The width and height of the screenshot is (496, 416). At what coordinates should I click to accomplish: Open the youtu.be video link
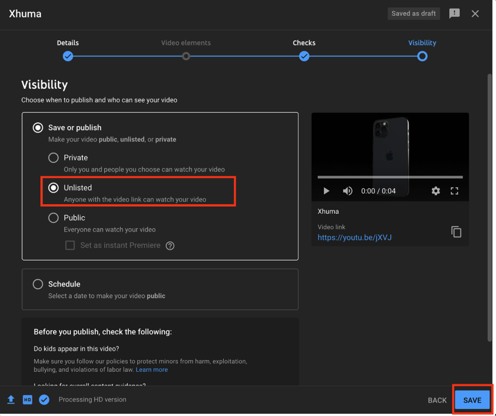point(354,237)
